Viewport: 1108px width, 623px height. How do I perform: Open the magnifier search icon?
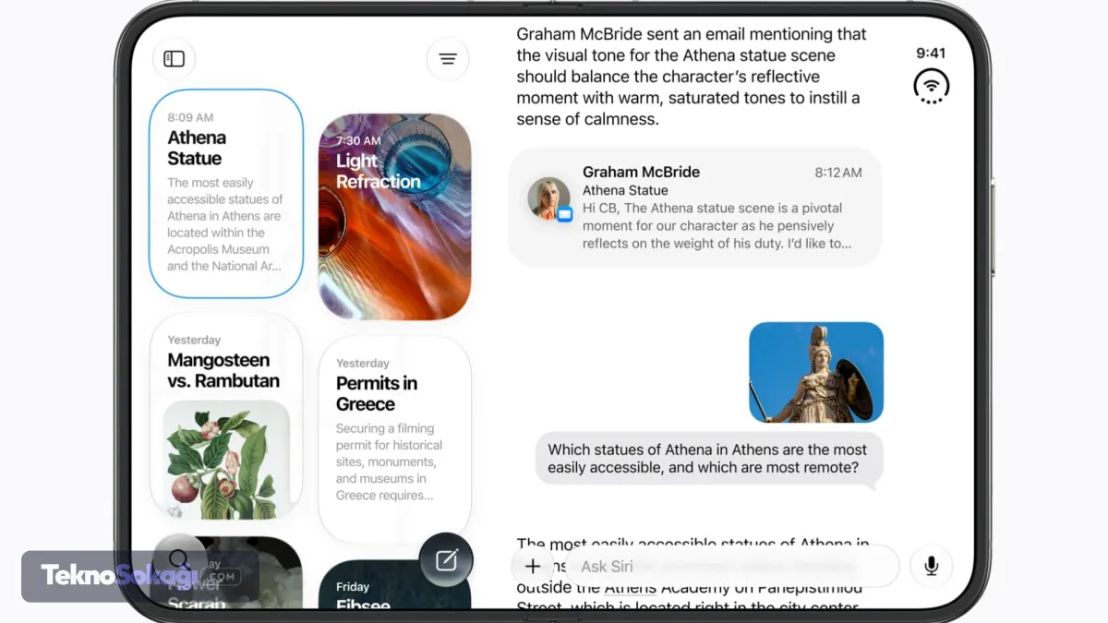(x=179, y=559)
